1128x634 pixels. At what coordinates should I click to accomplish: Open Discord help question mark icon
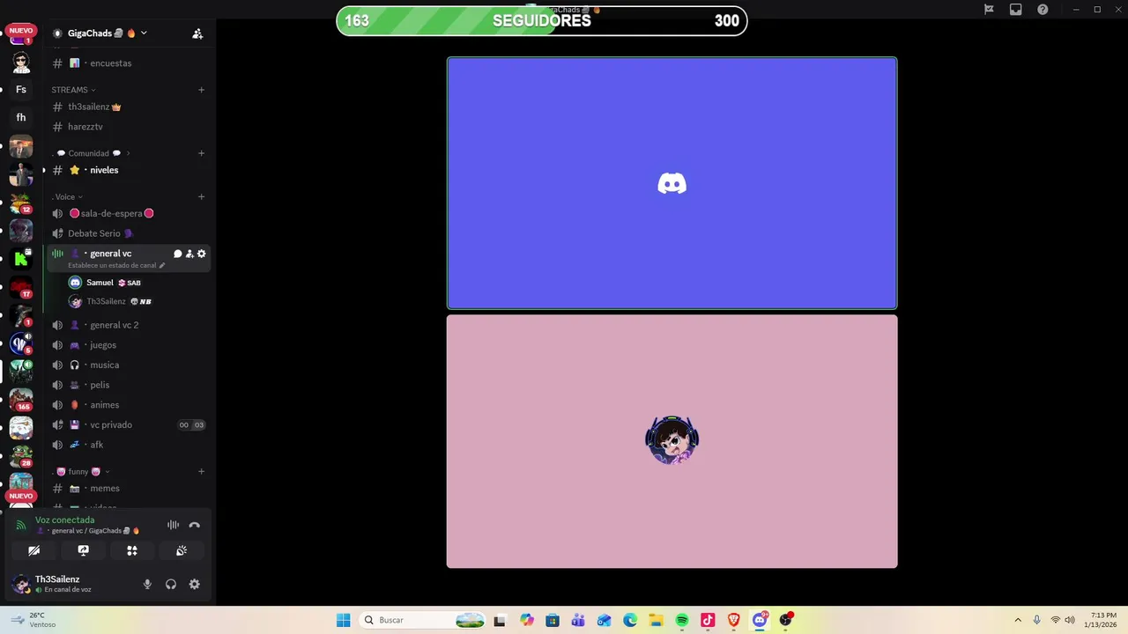coord(1043,10)
